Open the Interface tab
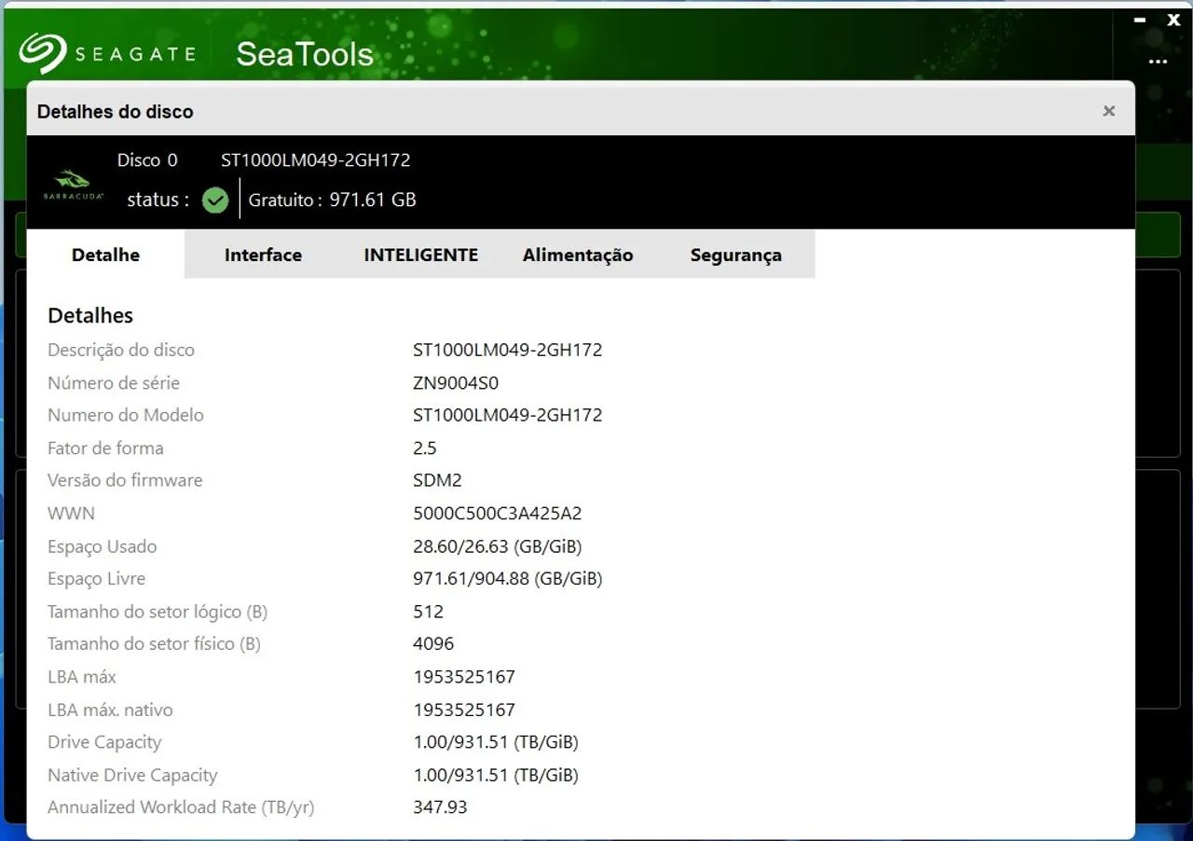 [x=263, y=255]
